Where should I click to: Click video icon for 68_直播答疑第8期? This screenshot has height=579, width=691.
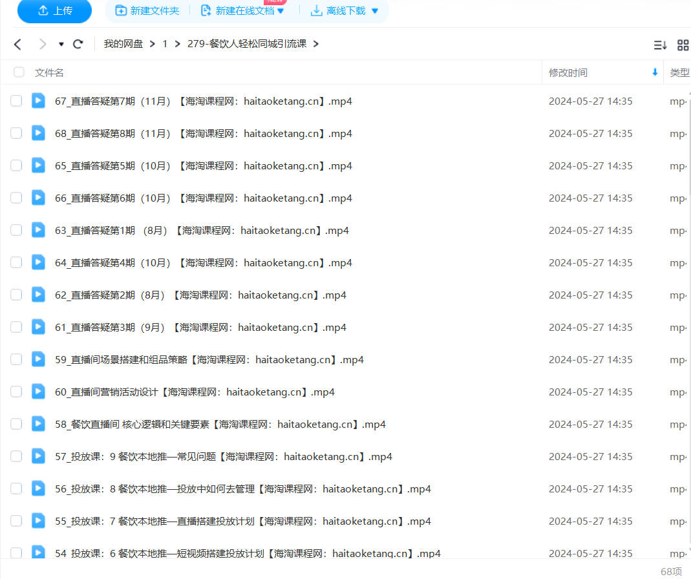(x=38, y=133)
